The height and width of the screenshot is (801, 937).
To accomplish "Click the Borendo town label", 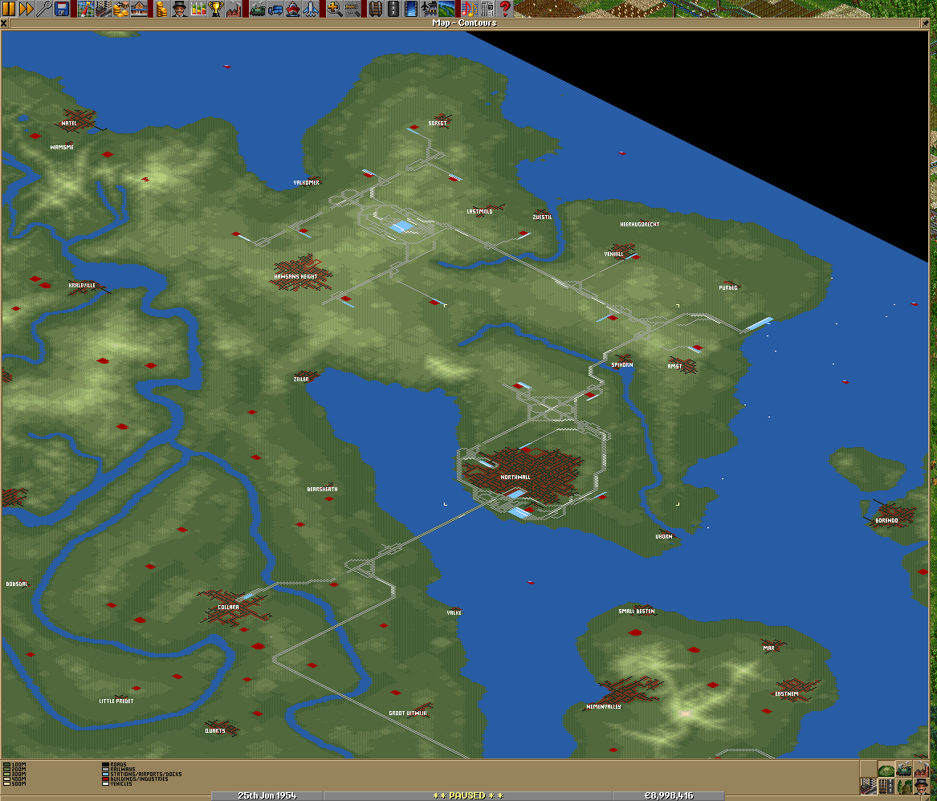I will 886,521.
